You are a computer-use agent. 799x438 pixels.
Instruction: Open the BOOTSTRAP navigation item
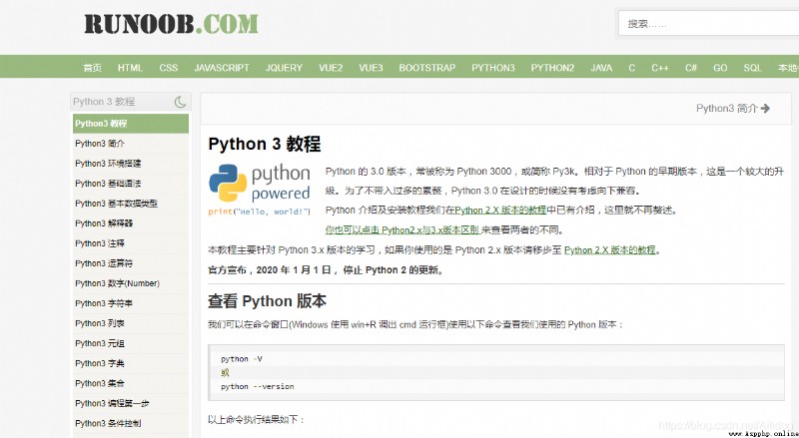click(x=427, y=68)
